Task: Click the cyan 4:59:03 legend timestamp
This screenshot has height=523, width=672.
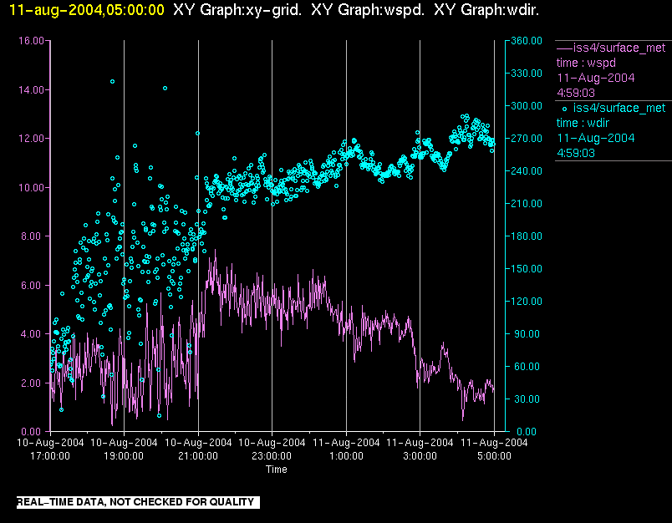Action: 576,153
